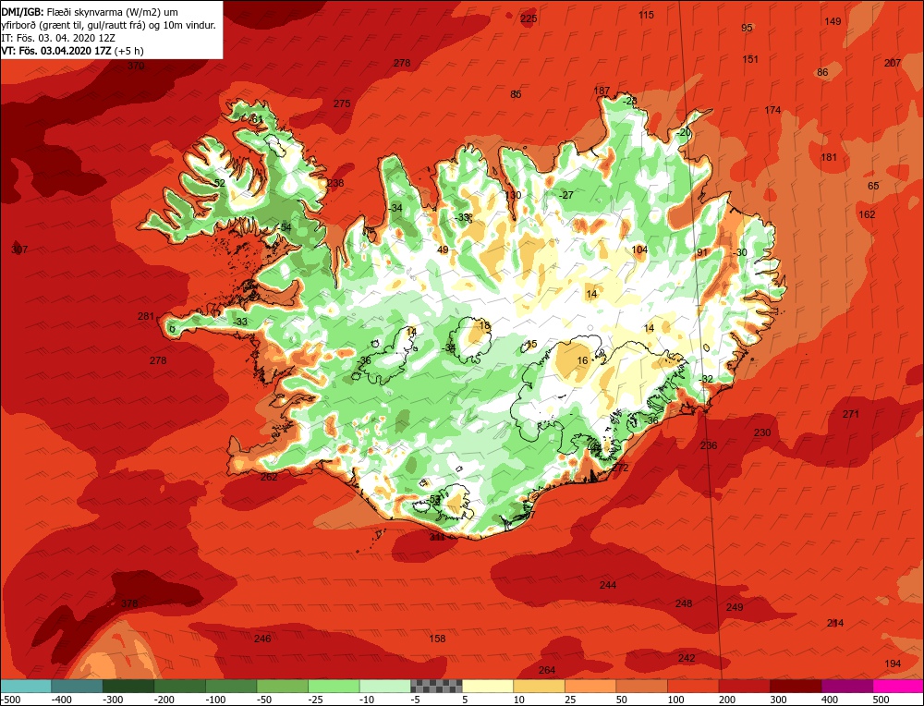
Task: Click the map value 264
Action: [547, 670]
